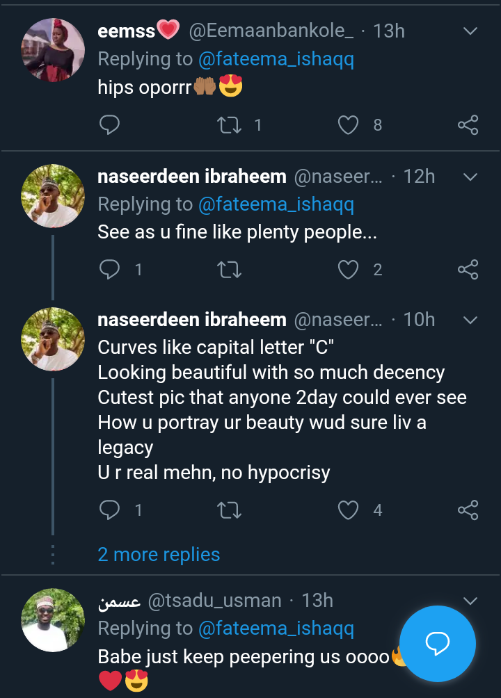This screenshot has width=501, height=698.
Task: Like the "Curves like capital letter" tweet
Action: pyautogui.click(x=348, y=510)
